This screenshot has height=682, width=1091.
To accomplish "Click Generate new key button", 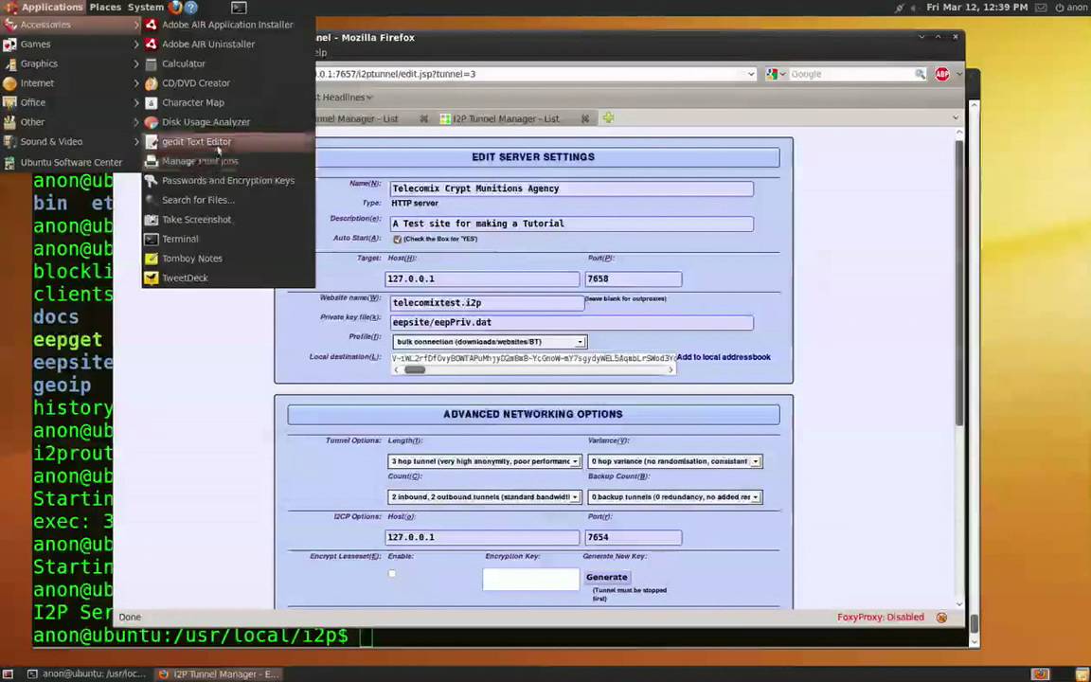I will (607, 577).
